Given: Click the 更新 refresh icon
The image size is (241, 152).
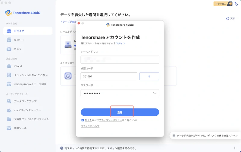Looking at the screenshot, I should coord(228,18).
